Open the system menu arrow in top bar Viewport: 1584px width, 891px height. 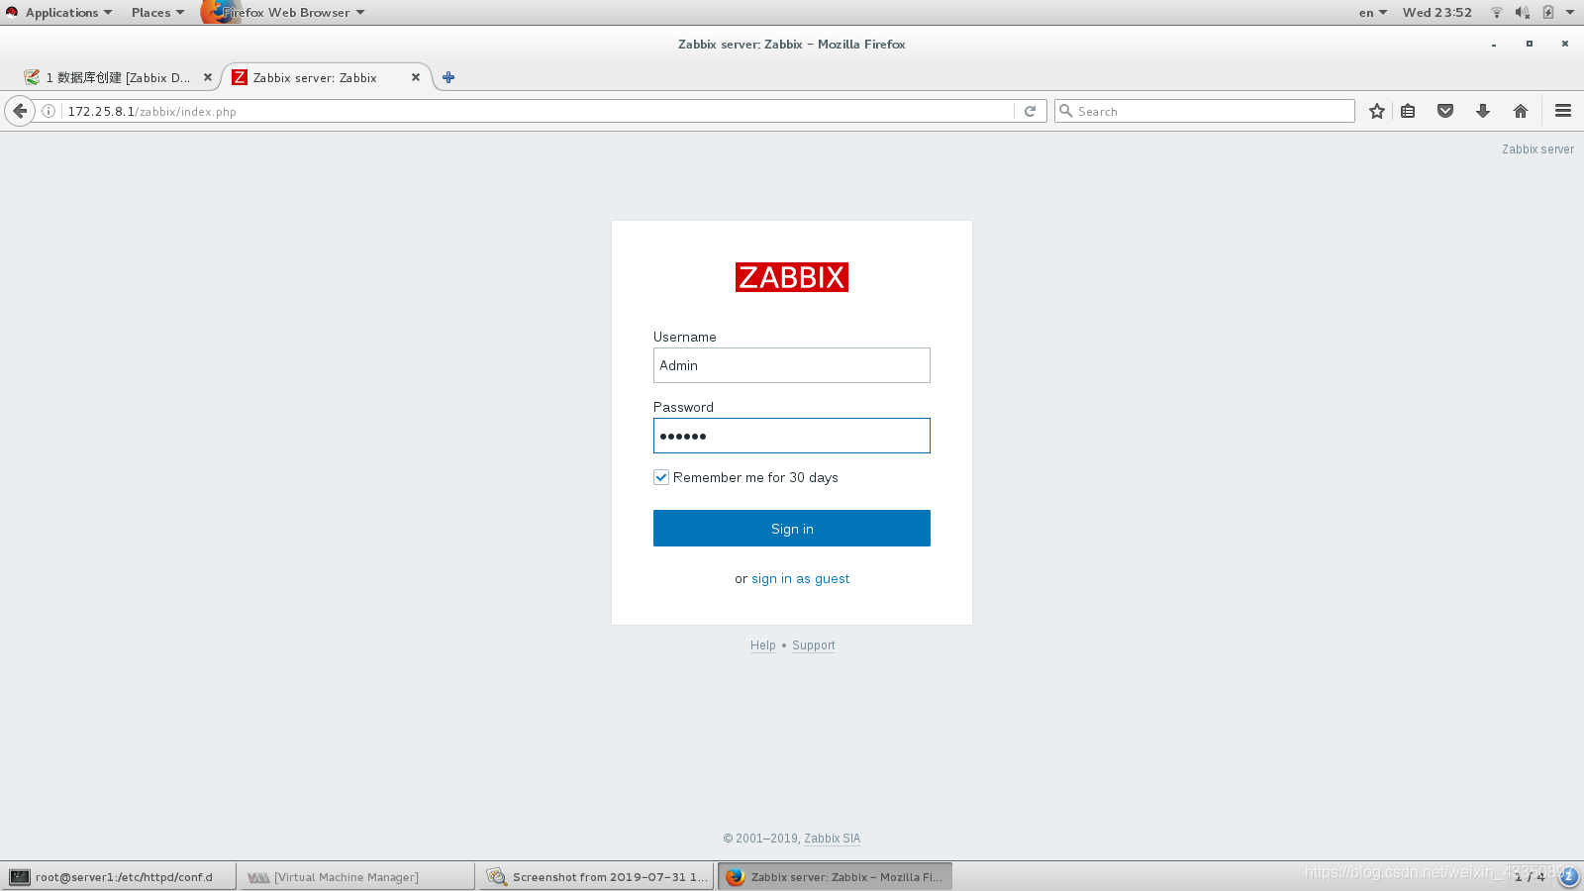[x=1570, y=13]
